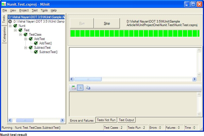The height and width of the screenshot is (136, 204).
Task: Collapse the Nunit tree node
Action: coord(10,26)
